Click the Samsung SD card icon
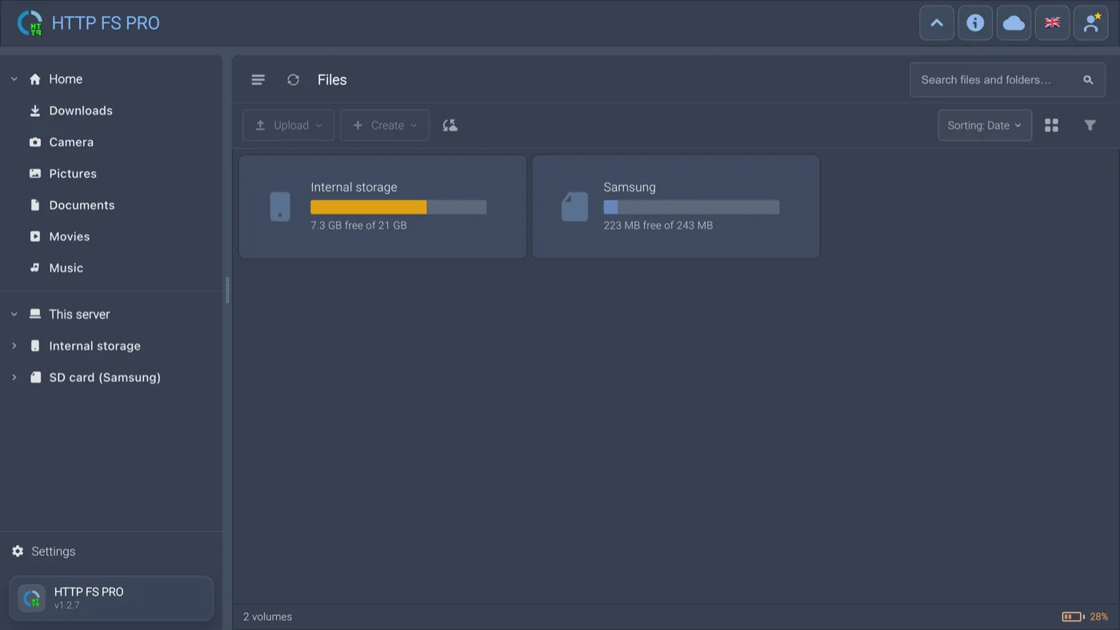The image size is (1120, 630). point(574,207)
